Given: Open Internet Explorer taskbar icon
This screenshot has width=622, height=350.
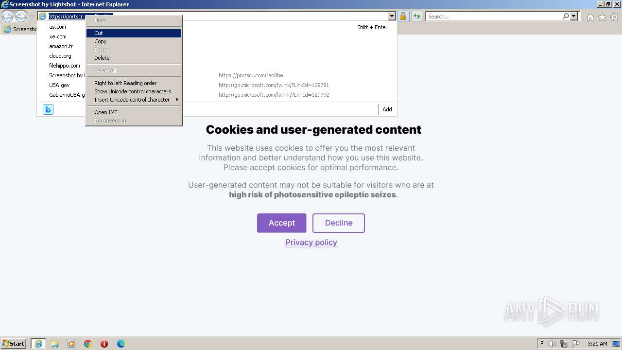Looking at the screenshot, I should pos(38,344).
